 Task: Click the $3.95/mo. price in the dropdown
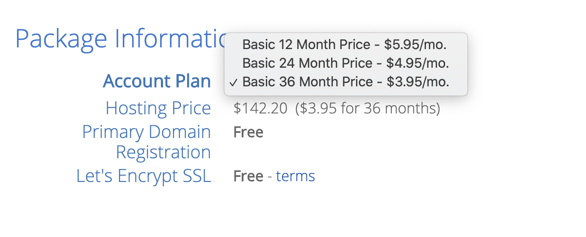pyautogui.click(x=417, y=82)
